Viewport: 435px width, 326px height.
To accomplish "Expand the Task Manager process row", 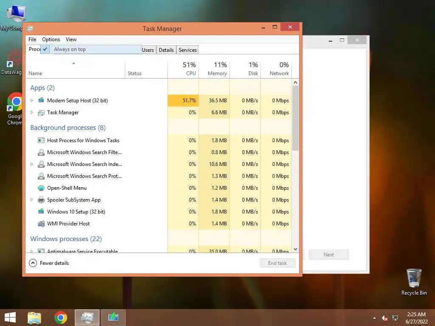I will coord(31,112).
